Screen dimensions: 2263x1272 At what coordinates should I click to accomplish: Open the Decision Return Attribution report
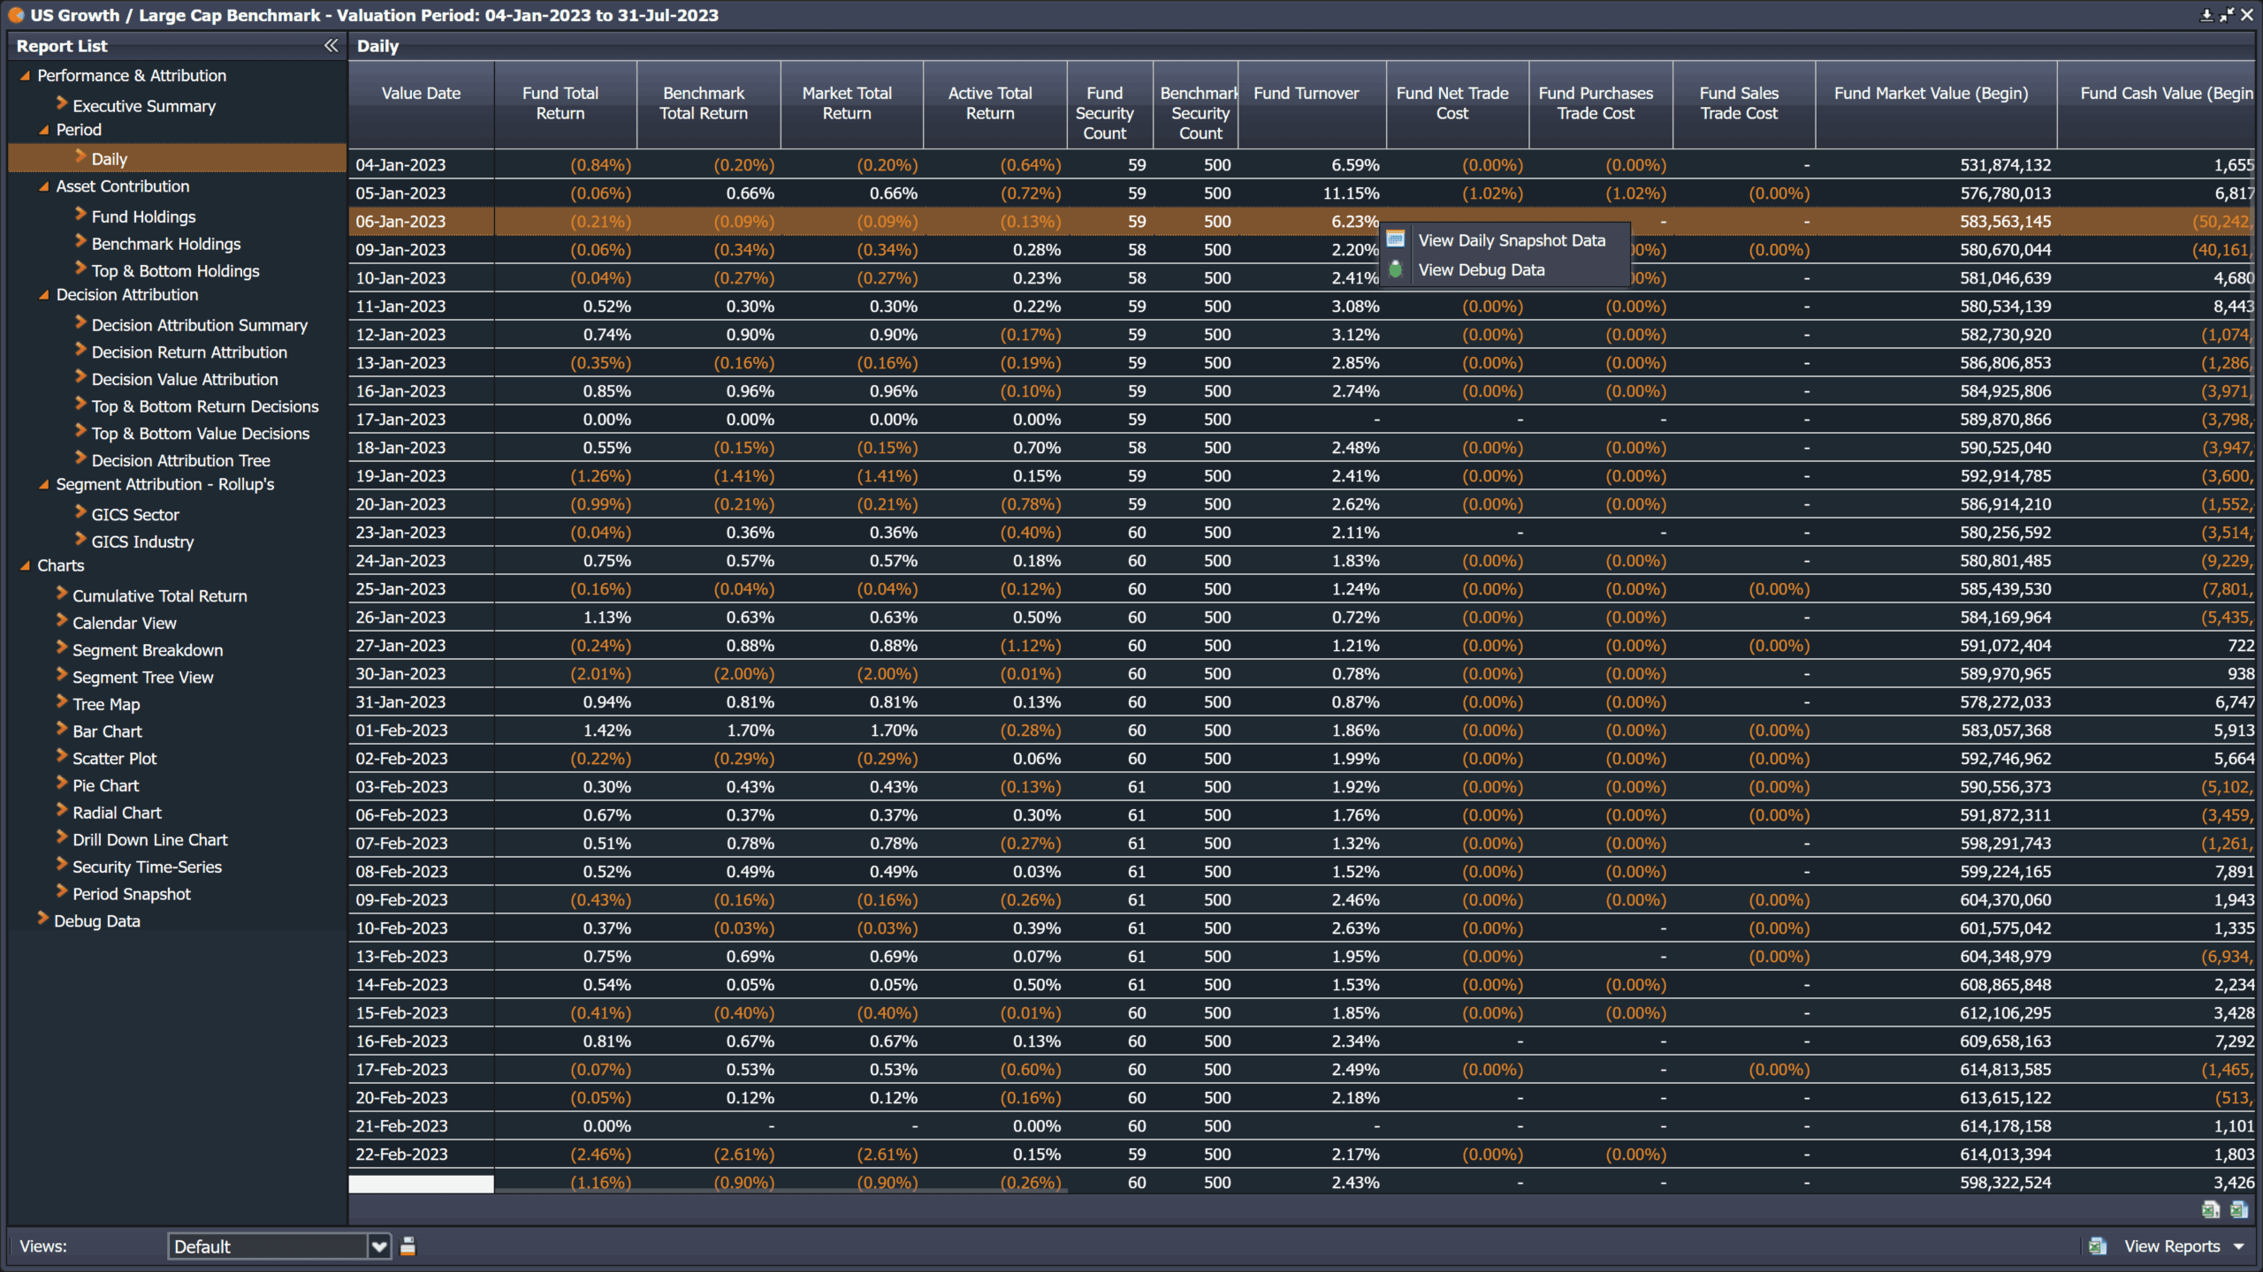click(x=189, y=352)
